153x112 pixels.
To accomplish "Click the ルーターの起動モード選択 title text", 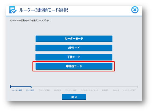I will (x=43, y=10).
